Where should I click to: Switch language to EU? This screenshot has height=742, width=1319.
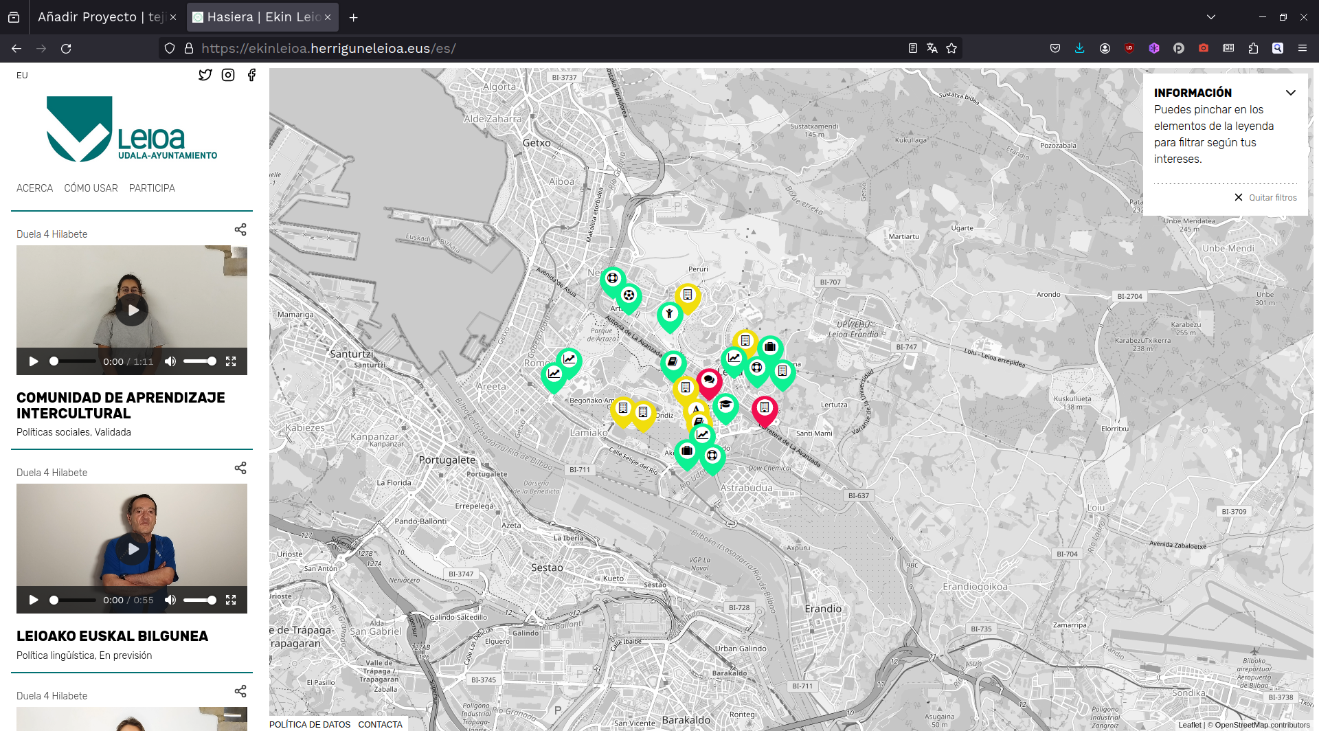point(22,76)
